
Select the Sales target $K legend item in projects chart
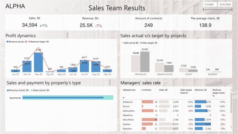(149, 43)
